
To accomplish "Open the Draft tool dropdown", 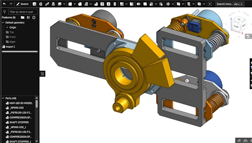I will tap(91, 4).
